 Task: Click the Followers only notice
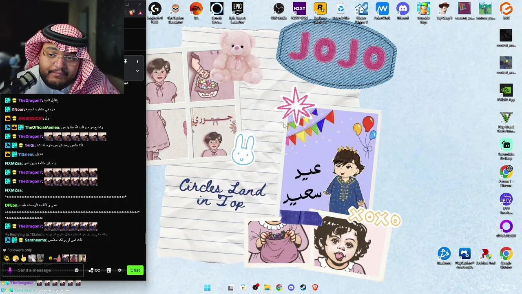[17, 250]
